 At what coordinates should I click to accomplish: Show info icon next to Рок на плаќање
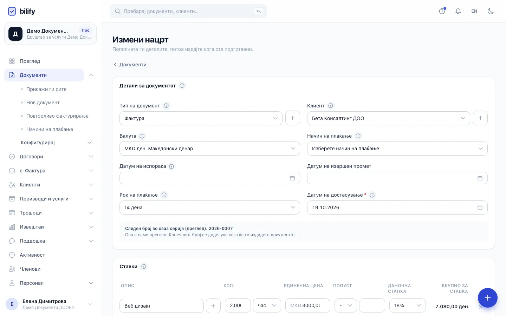click(164, 195)
